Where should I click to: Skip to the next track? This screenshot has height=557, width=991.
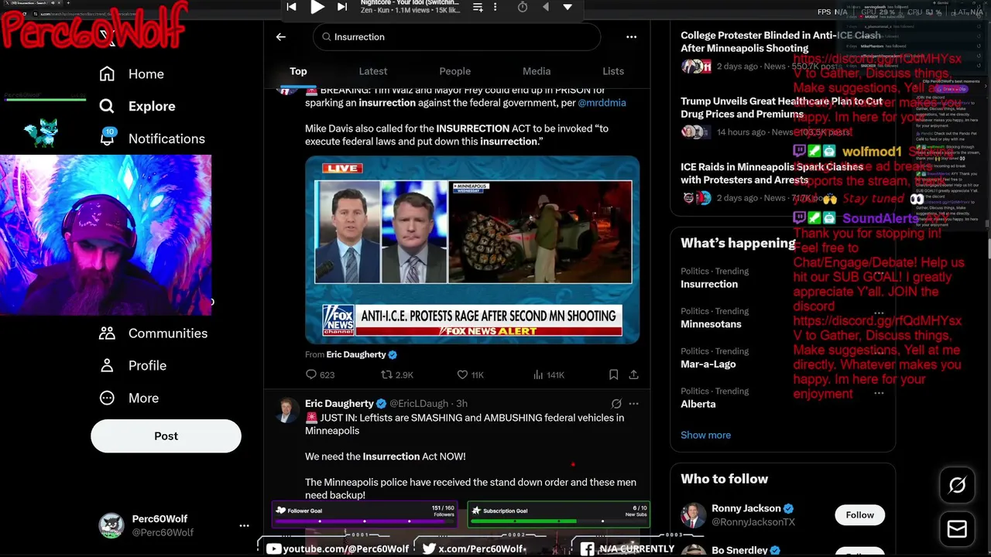[x=342, y=7]
